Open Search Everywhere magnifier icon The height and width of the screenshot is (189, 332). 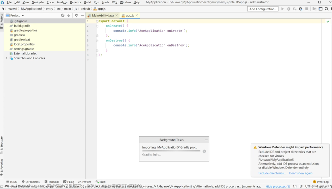click(326, 9)
